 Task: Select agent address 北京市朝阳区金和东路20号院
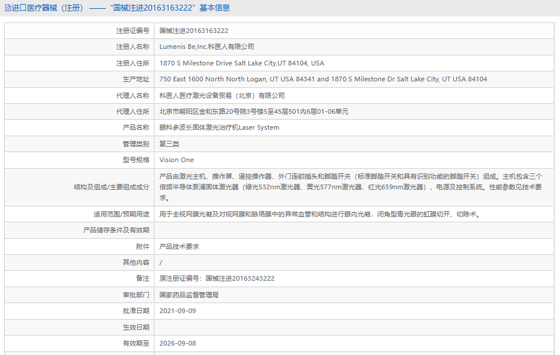253,111
